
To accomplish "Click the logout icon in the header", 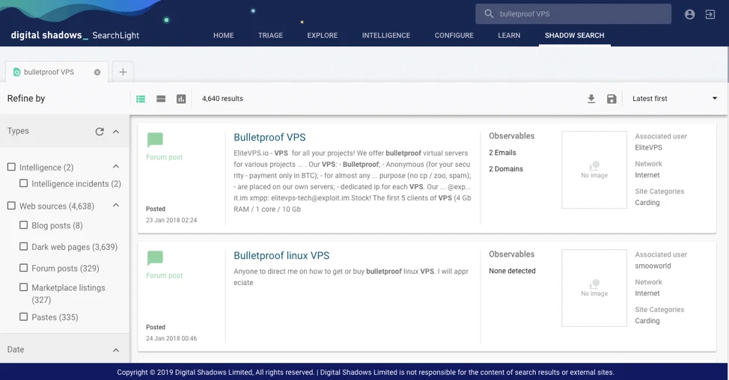I will tap(710, 14).
